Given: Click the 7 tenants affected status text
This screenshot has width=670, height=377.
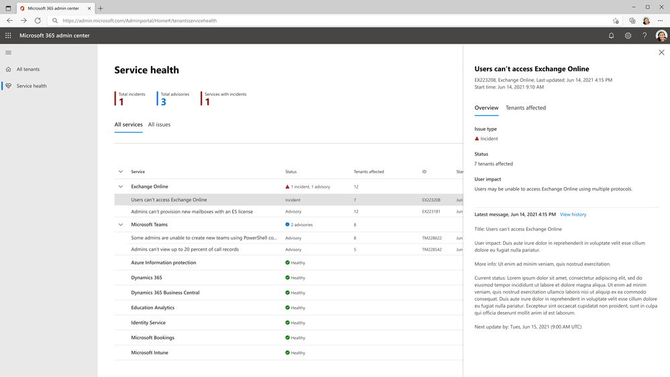Looking at the screenshot, I should tap(494, 164).
